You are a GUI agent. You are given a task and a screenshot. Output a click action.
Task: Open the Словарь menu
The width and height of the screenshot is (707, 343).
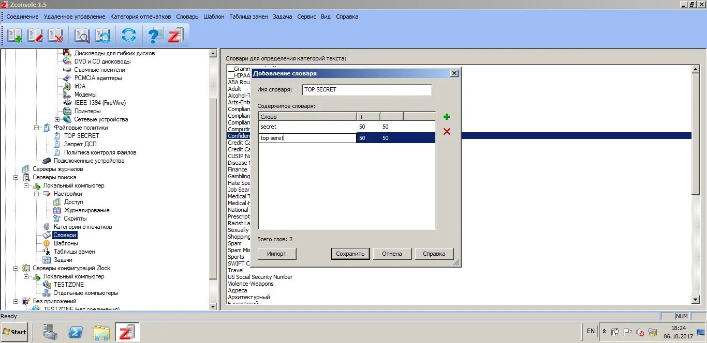pos(187,17)
